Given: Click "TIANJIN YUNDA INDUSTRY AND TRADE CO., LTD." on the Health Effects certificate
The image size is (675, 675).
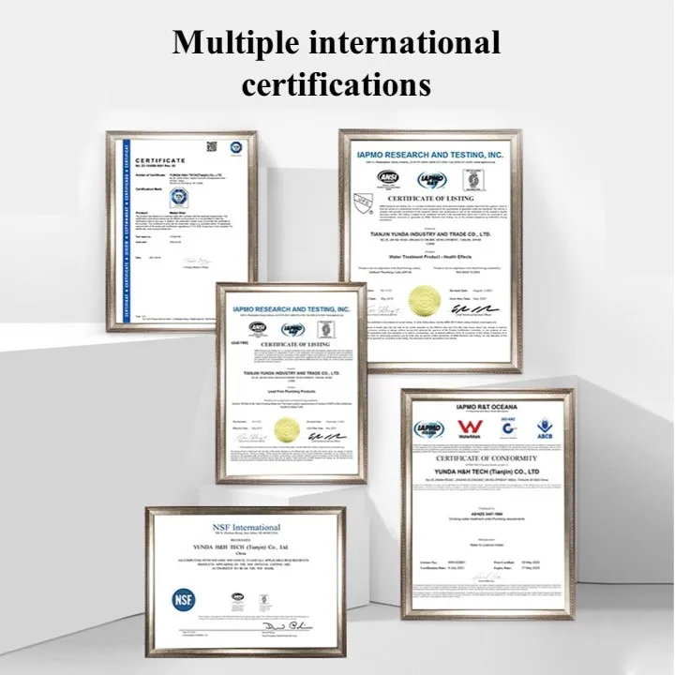Looking at the screenshot, I should point(430,234).
